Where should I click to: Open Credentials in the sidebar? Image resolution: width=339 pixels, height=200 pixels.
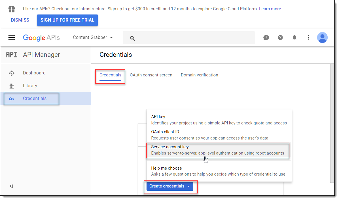45,99
